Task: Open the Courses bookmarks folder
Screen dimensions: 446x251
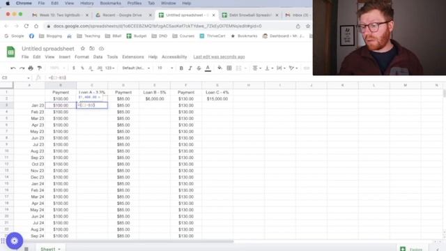Action: pyautogui.click(x=183, y=36)
